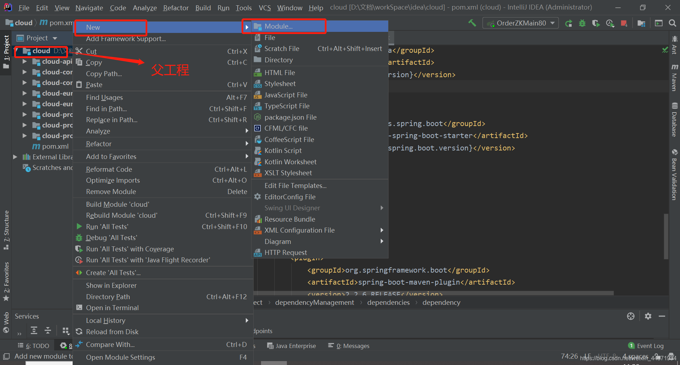Click the cloud breadcrumb in navigation bar
680x365 pixels.
pyautogui.click(x=19, y=23)
